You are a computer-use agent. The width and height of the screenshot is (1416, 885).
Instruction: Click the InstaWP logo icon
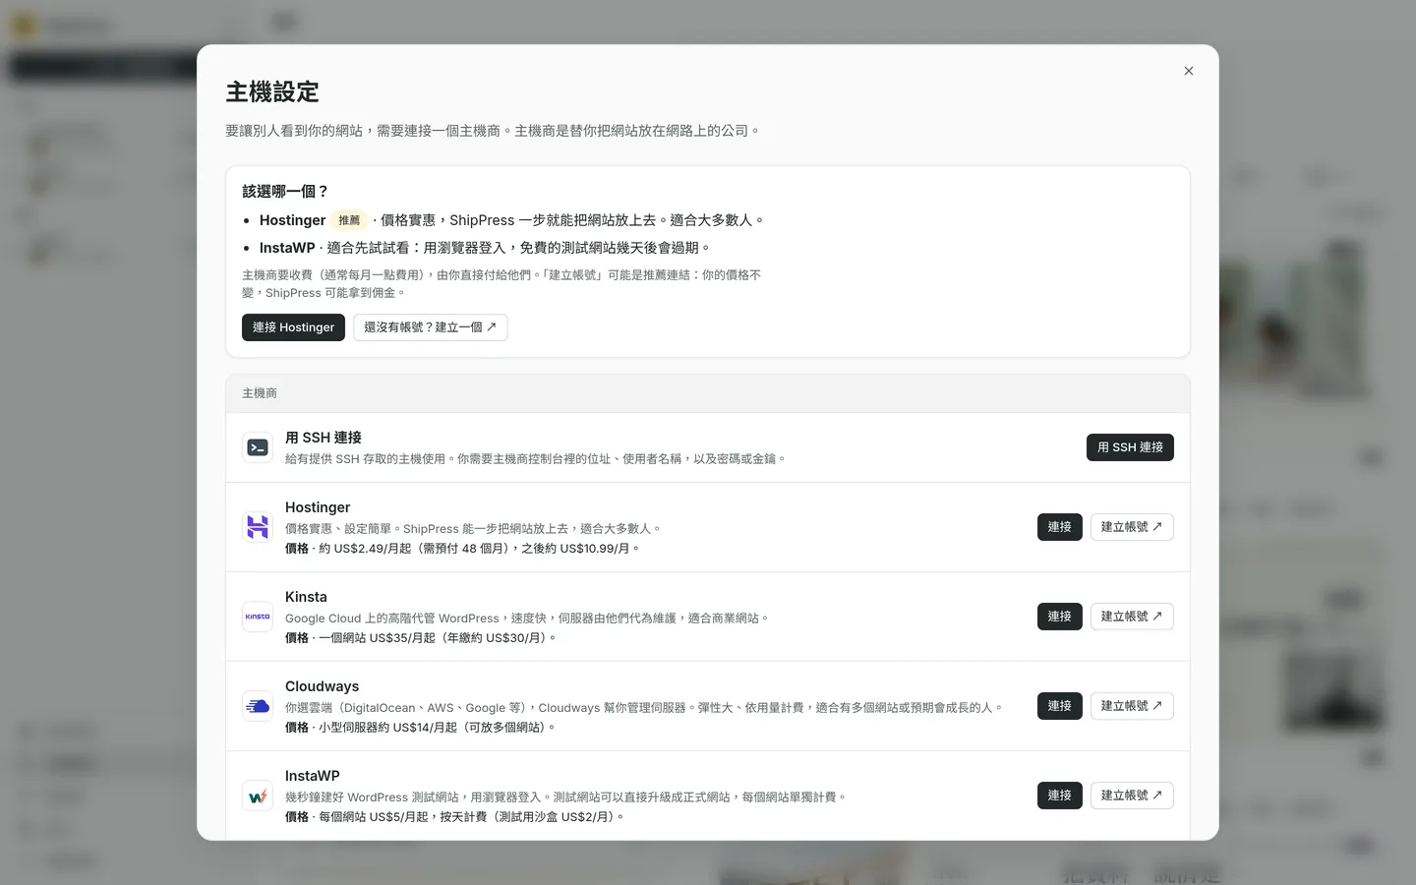258,796
